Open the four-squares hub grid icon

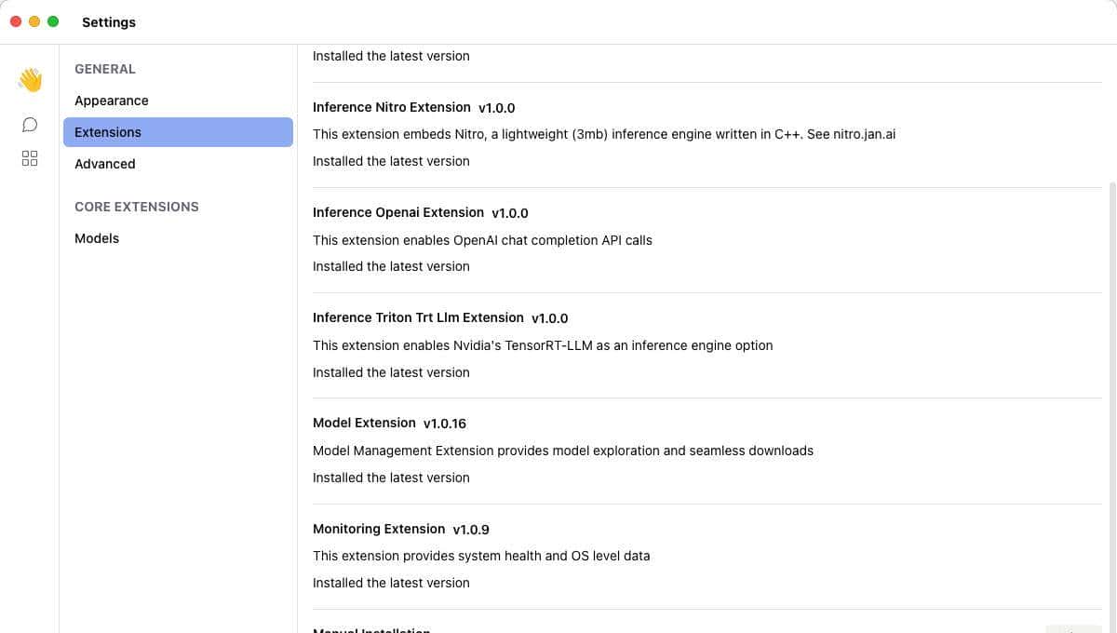pyautogui.click(x=30, y=158)
